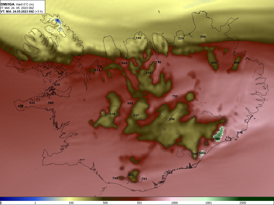Click the map value '296'
274x205 pixels.
pyautogui.click(x=172, y=119)
